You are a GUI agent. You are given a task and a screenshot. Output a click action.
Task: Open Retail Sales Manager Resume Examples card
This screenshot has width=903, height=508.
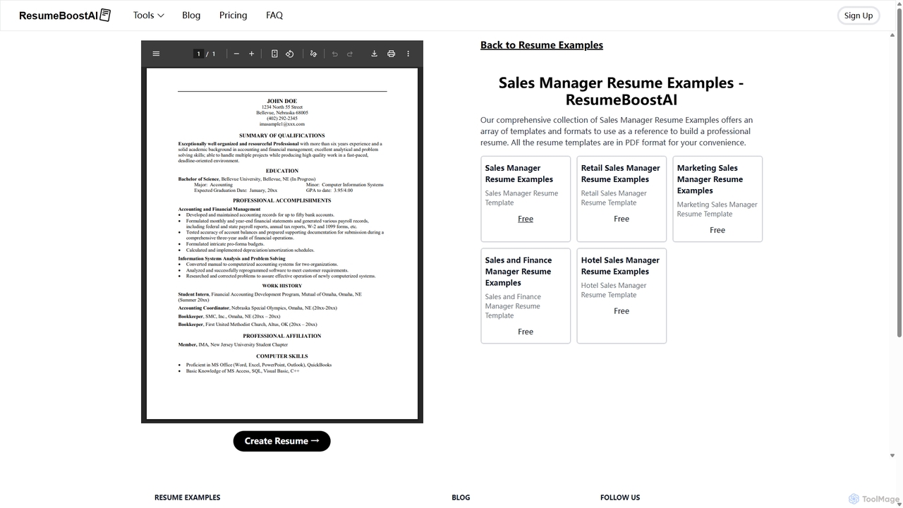pos(622,199)
